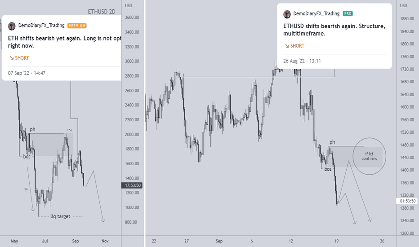Click the 17:53:50 countdown price label

[132, 185]
